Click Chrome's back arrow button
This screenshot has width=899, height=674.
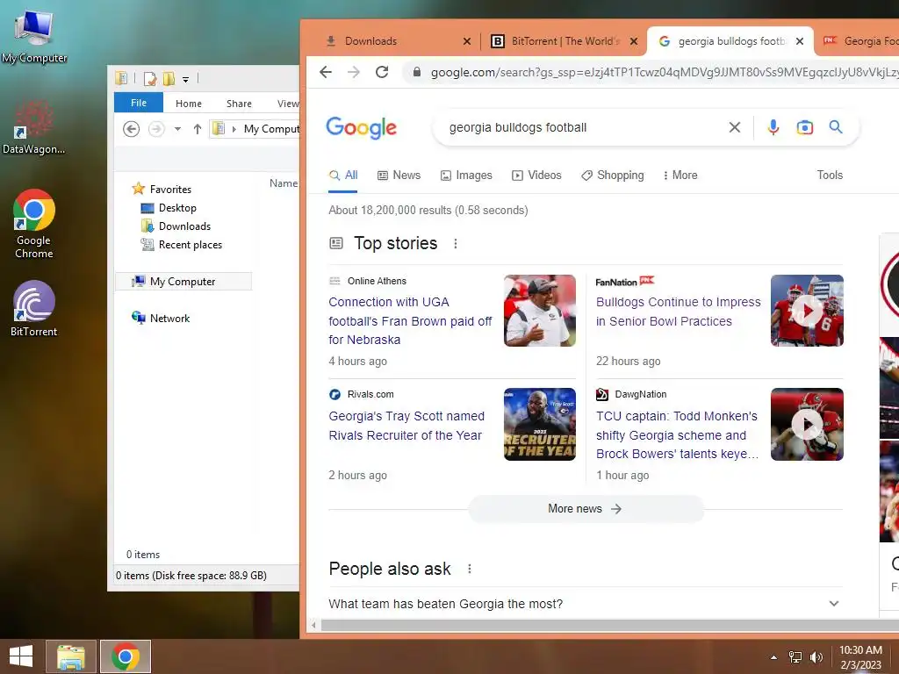pyautogui.click(x=326, y=72)
